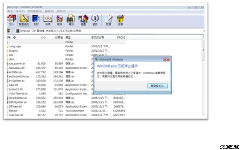The image size is (241, 150).
Task: Click the Microsoft Windows dialog title
Action: [111, 59]
